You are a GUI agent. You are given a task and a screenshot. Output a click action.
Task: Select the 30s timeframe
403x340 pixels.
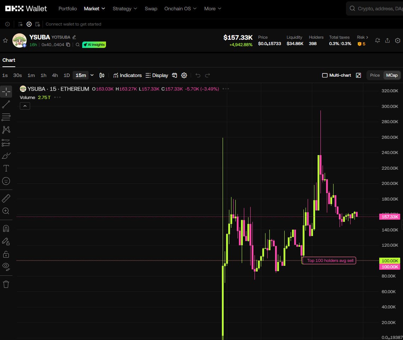pos(17,75)
